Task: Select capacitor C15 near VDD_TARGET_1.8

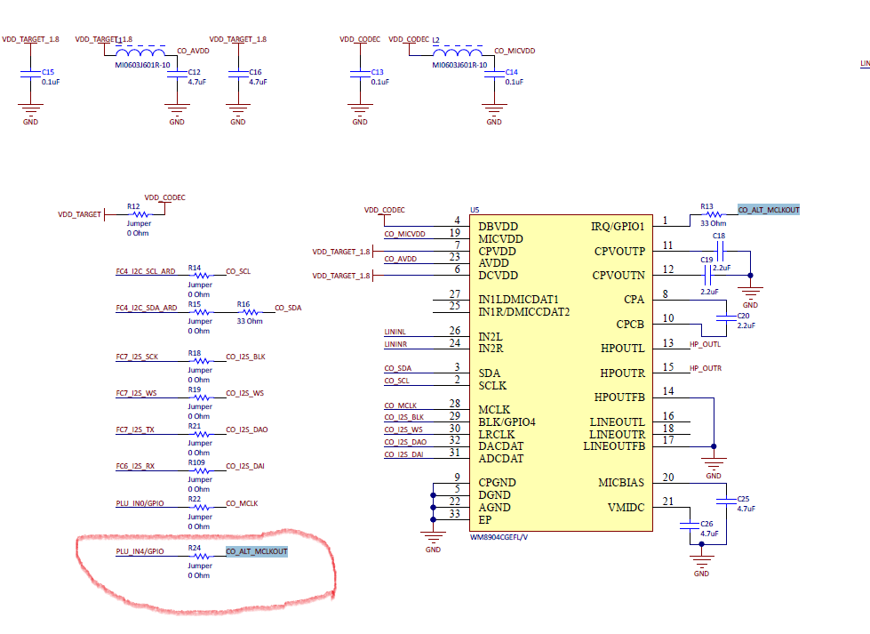Action: 31,75
